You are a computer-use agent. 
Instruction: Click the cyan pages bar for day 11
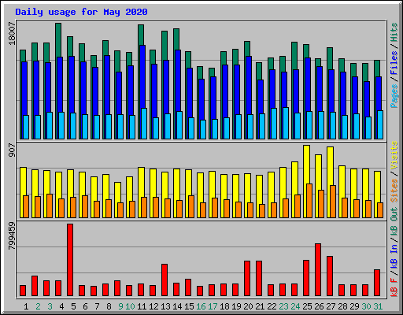pyautogui.click(x=144, y=124)
